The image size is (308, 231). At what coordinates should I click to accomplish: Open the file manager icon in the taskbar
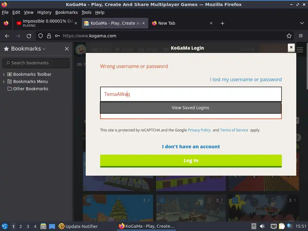click(x=43, y=226)
